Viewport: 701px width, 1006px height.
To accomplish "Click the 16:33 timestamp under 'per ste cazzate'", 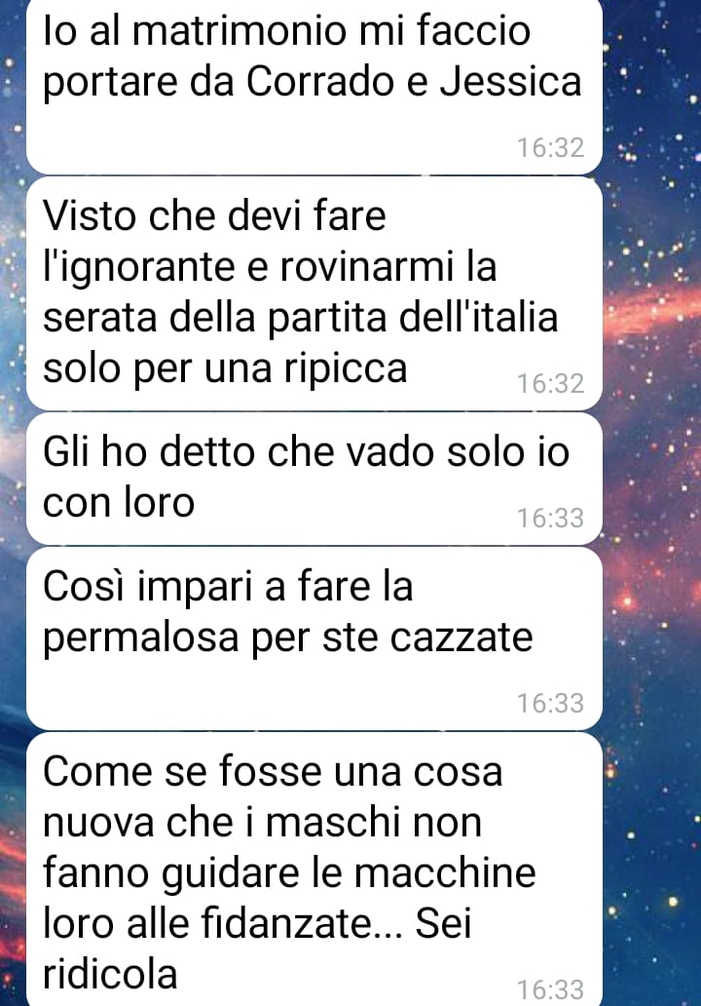I will [x=550, y=703].
